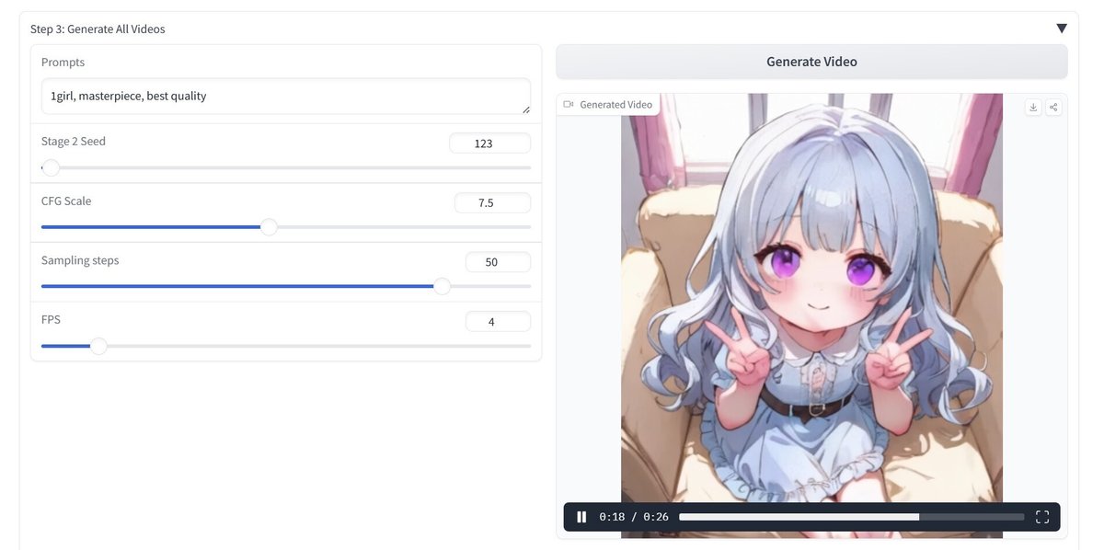Click the Stage 2 Seed label

click(74, 142)
